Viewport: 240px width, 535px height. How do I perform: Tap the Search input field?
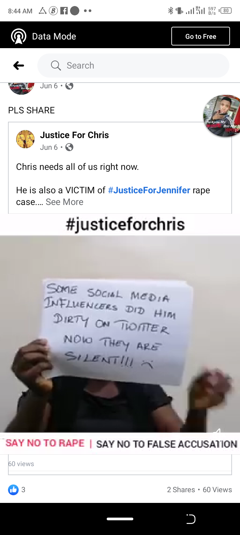pos(133,66)
